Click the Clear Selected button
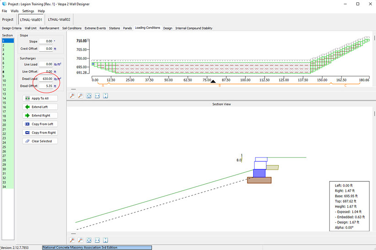Screen dimensions: 376x250 tap(40, 141)
